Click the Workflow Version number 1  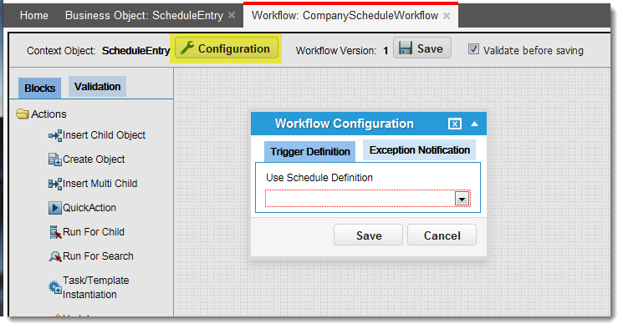click(x=386, y=51)
